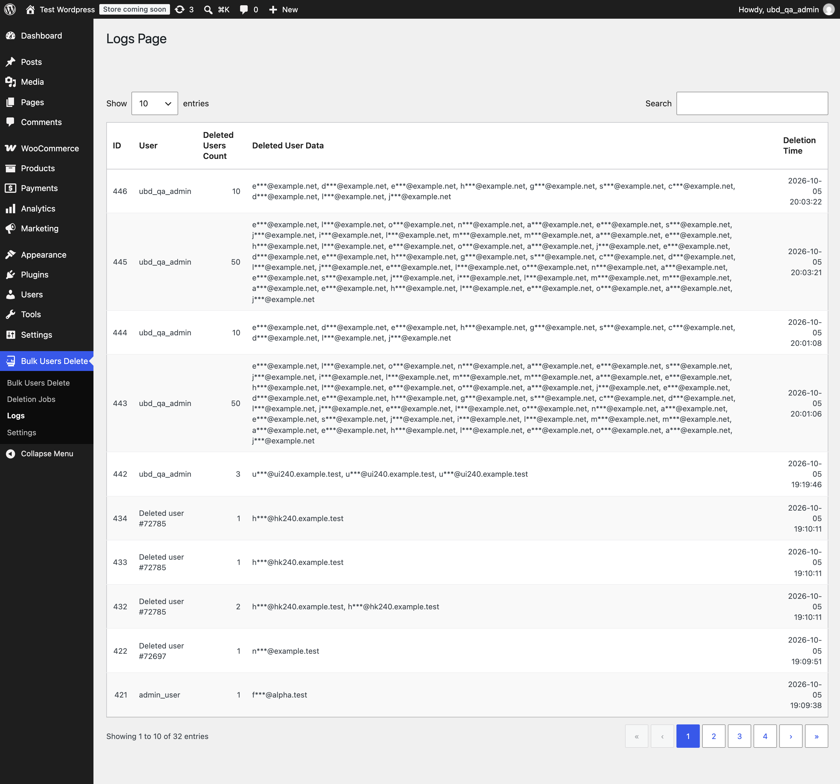Click the search magnifier icon

[x=208, y=9]
